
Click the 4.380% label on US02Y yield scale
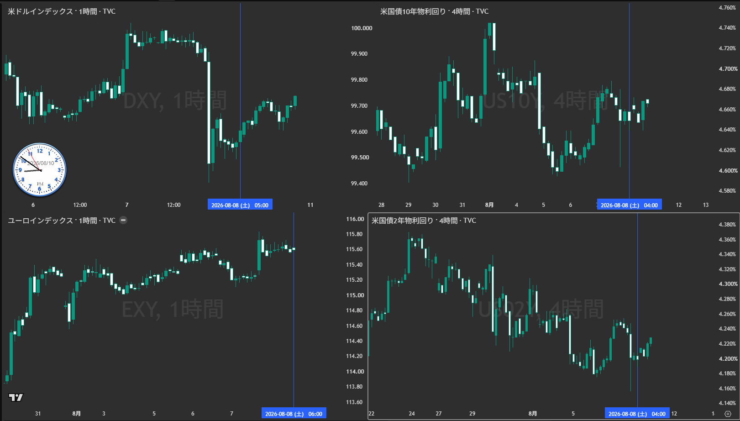[727, 225]
